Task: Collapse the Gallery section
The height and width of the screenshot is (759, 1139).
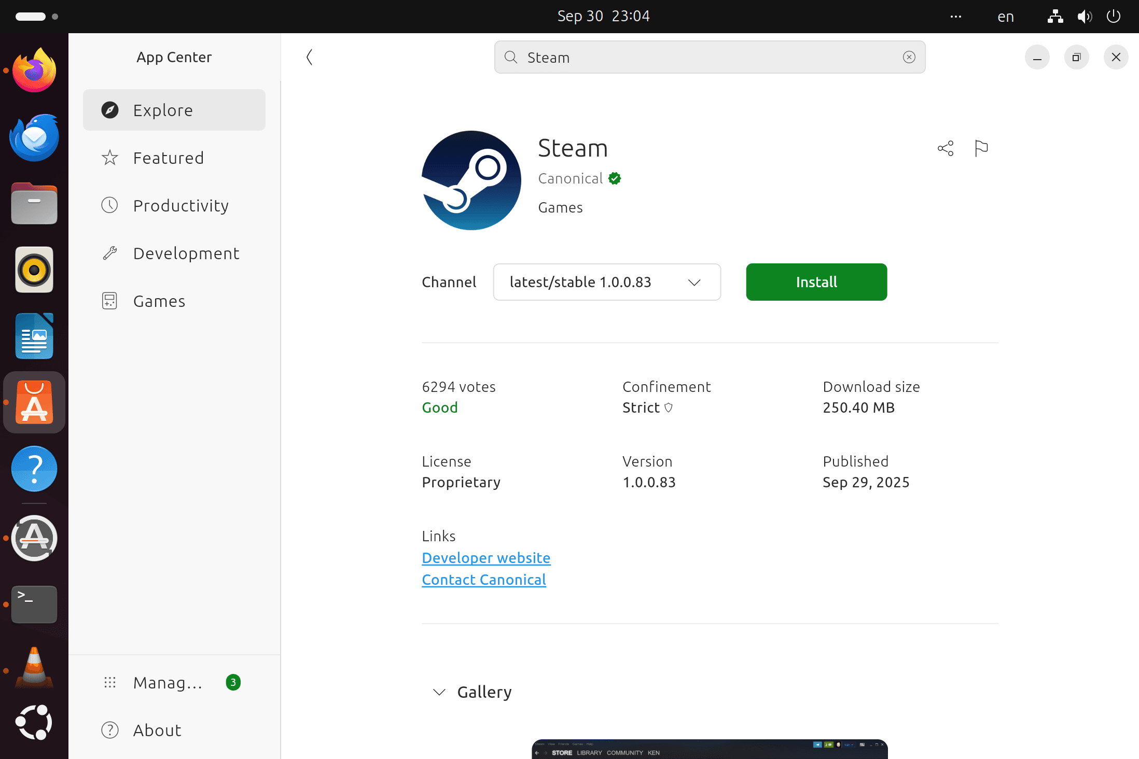Action: pos(439,692)
